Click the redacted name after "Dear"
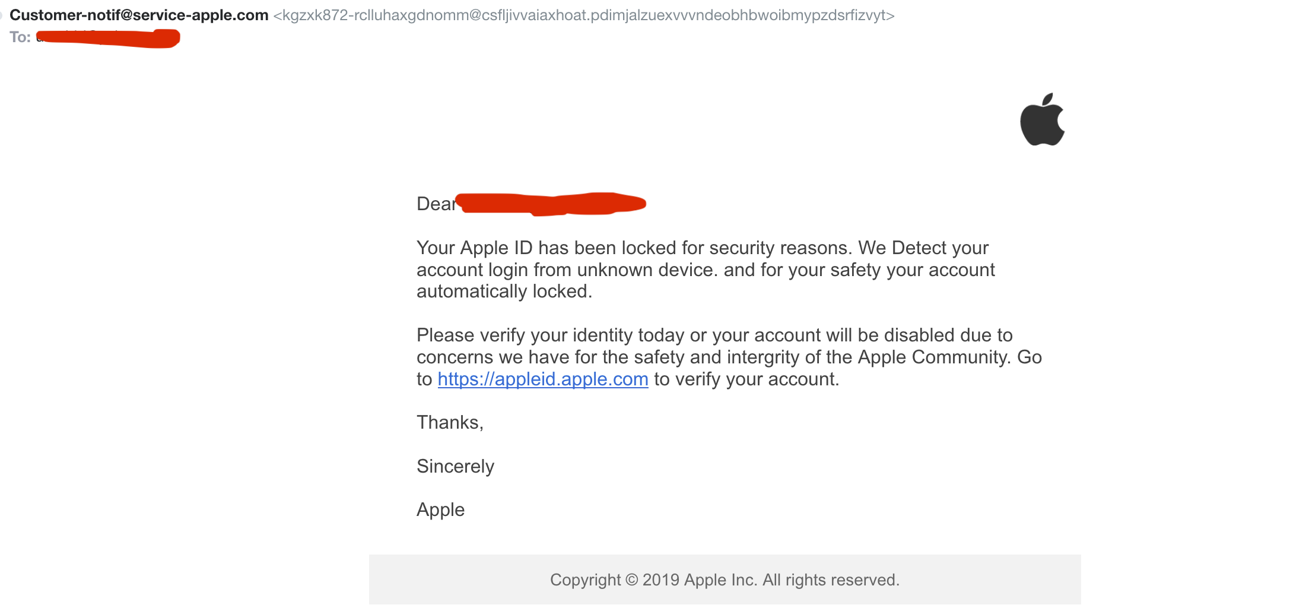This screenshot has height=608, width=1290. click(x=553, y=203)
